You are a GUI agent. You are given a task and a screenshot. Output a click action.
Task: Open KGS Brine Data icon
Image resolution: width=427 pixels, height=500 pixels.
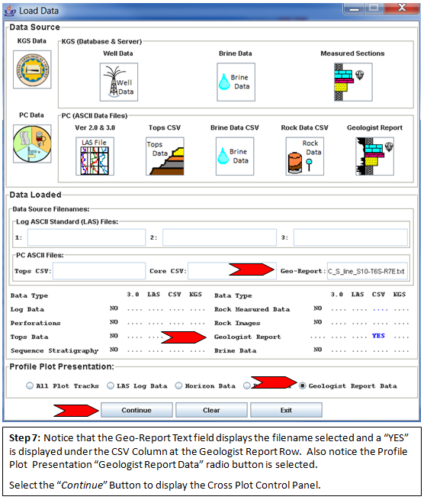(236, 82)
